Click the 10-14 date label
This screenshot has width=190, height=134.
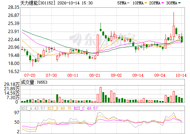click(x=181, y=75)
